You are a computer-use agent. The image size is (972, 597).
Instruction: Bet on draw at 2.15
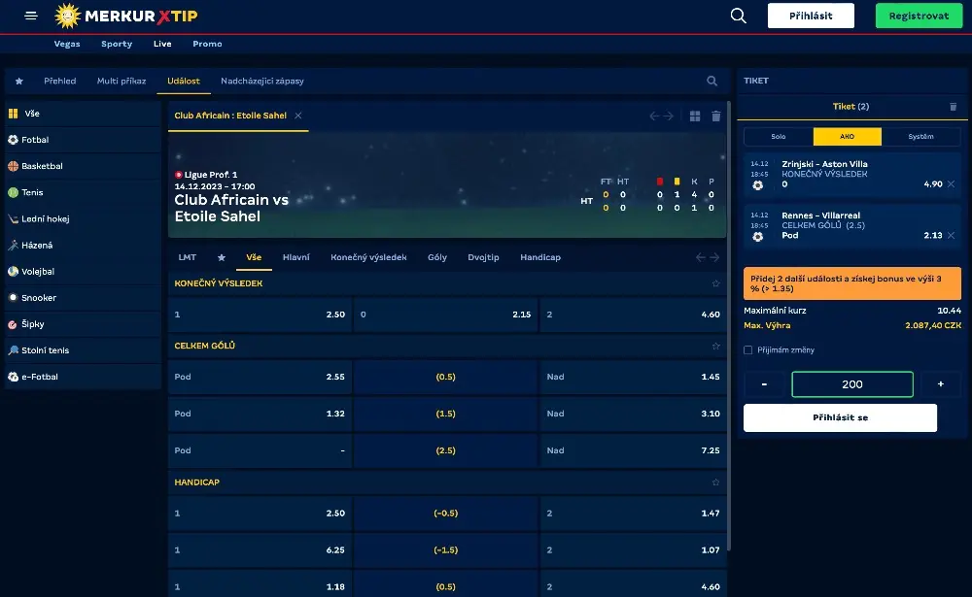click(x=446, y=315)
